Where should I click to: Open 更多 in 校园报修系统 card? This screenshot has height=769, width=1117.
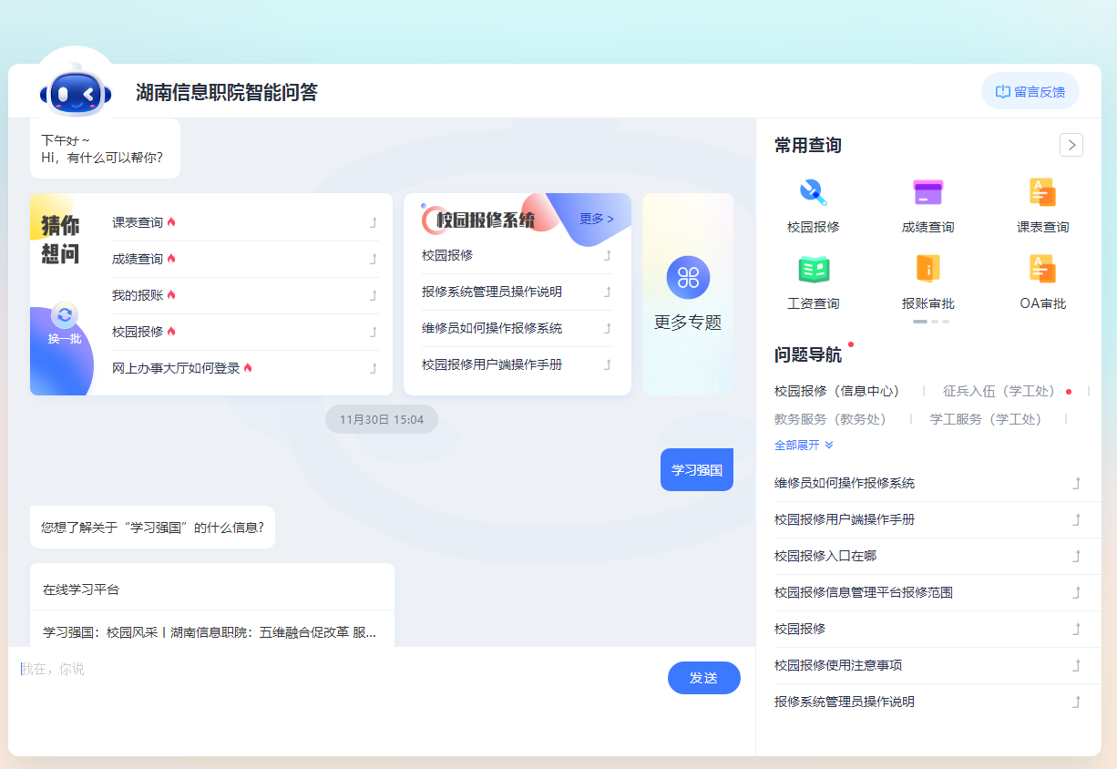coord(597,219)
